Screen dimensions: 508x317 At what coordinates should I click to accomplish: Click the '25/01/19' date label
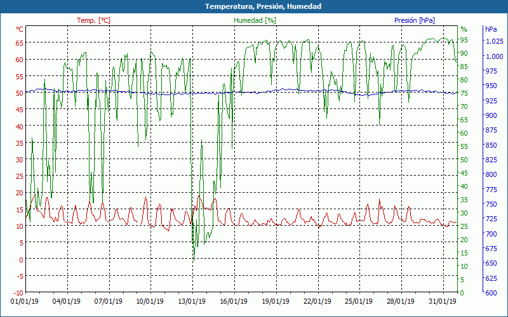[x=359, y=302]
